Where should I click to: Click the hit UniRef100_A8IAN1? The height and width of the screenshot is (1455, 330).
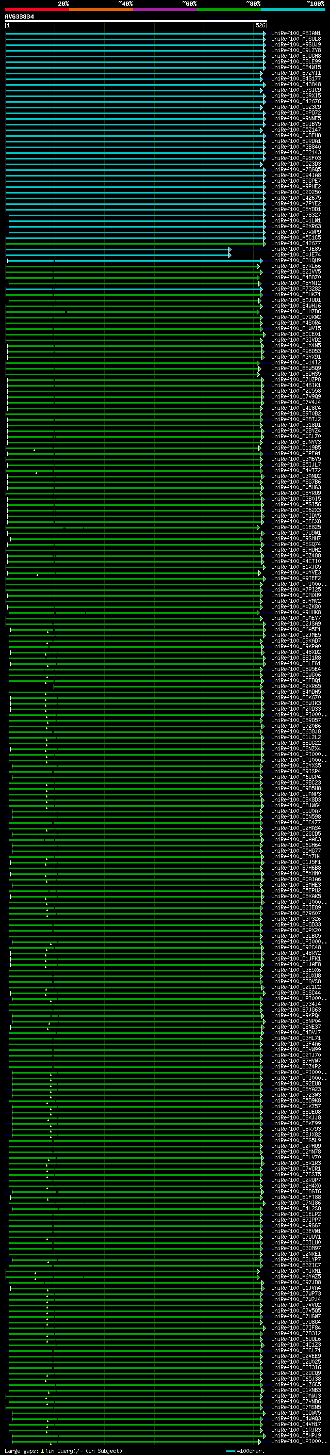coord(295,34)
